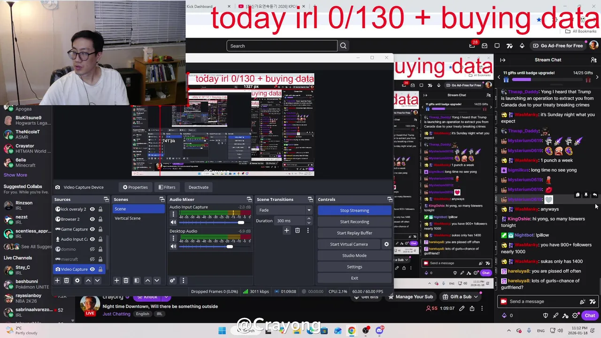Click Show More in followed channels
The width and height of the screenshot is (601, 338).
pyautogui.click(x=15, y=175)
